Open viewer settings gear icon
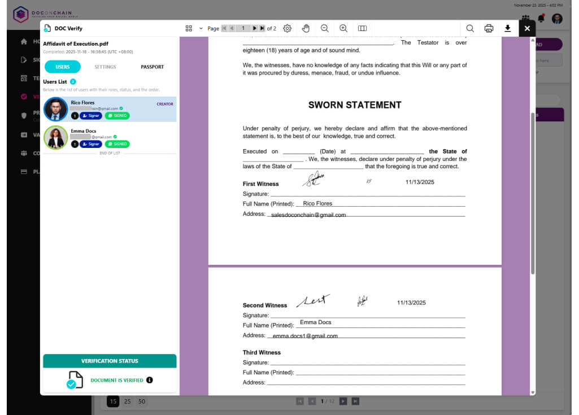Screen dimensions: 579x415 pos(288,28)
